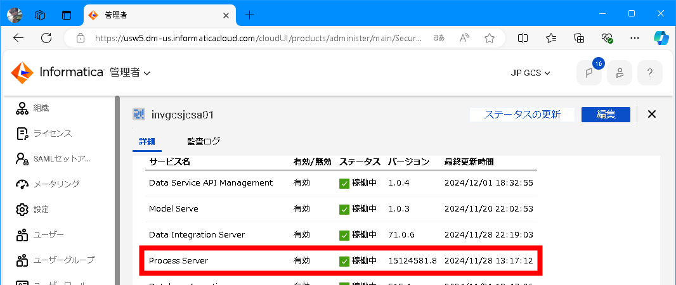The image size is (676, 285).
Task: Open the help question mark
Action: [650, 73]
